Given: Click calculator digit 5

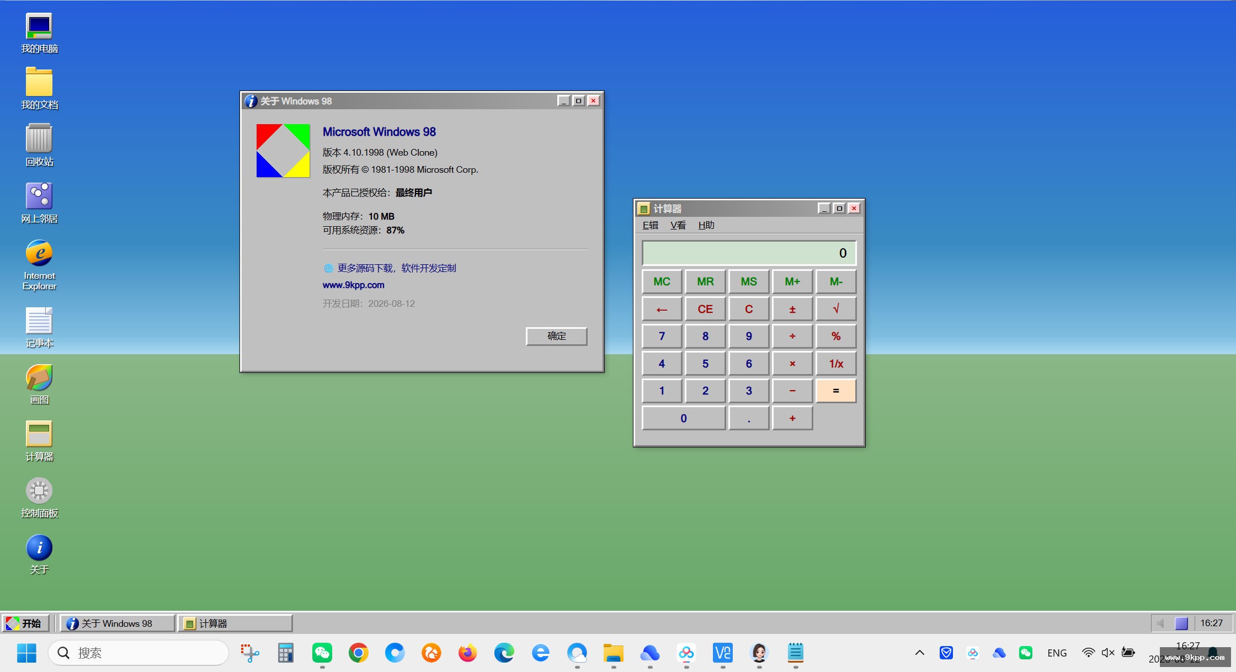Looking at the screenshot, I should pos(705,364).
